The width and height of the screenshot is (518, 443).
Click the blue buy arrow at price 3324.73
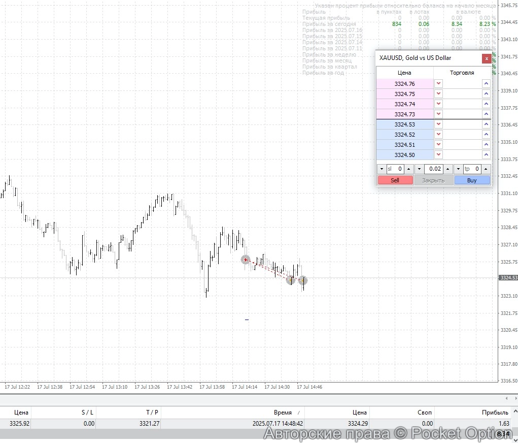click(x=486, y=114)
